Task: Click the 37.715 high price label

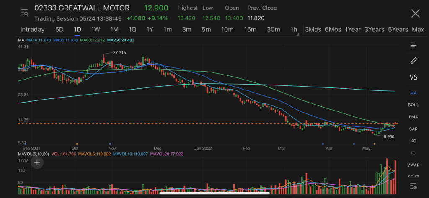Action: (x=119, y=53)
